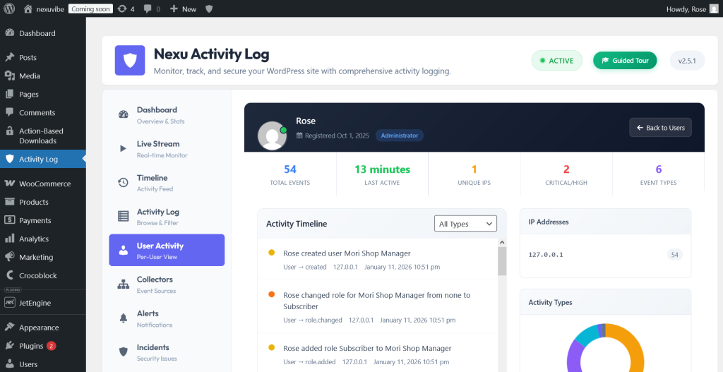The width and height of the screenshot is (723, 372).
Task: Click the Media icon in sidebar
Action: coord(10,76)
